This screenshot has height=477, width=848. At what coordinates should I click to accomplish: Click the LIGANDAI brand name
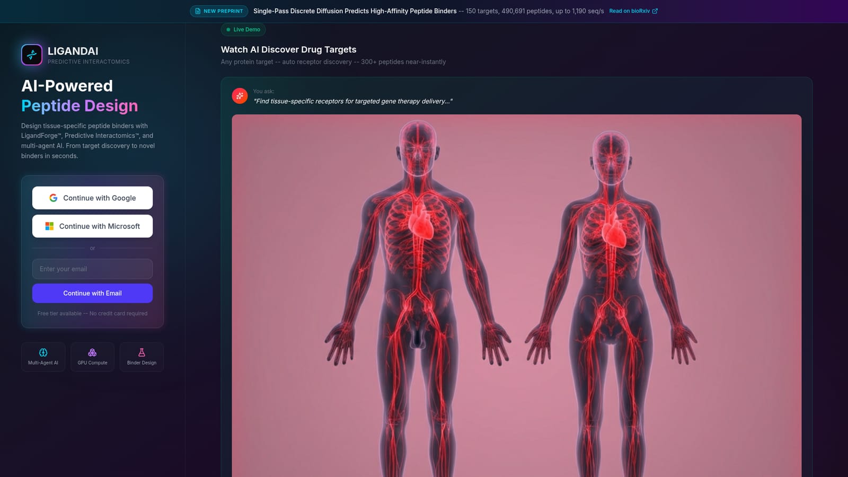(x=73, y=51)
